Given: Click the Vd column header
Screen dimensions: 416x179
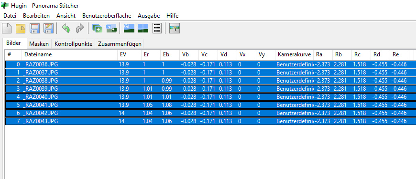Looking at the screenshot, I should coord(227,54).
